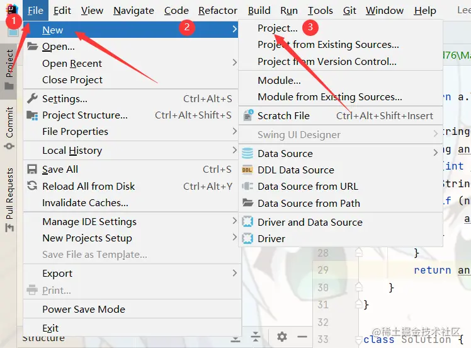Image resolution: width=471 pixels, height=348 pixels.
Task: Click the collapse all icon in Structure panel
Action: 256,337
